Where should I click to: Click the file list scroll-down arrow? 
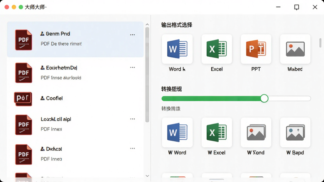click(147, 176)
